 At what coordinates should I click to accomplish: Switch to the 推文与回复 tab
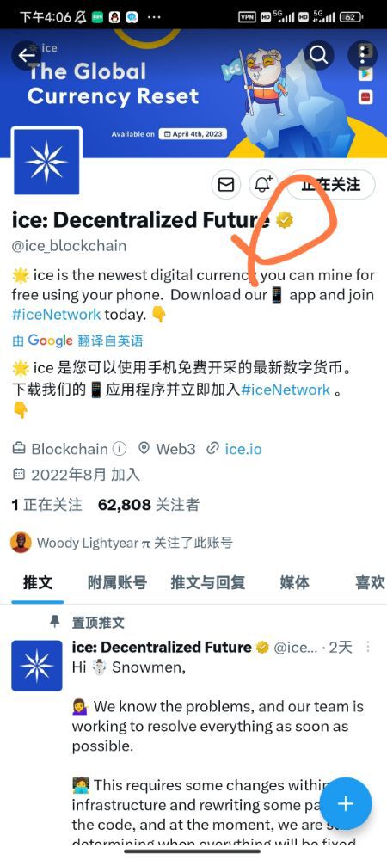click(x=208, y=582)
